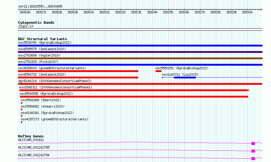Select the red nsv4289003 variant bar
The height and width of the screenshot is (162, 271).
[x=78, y=71]
